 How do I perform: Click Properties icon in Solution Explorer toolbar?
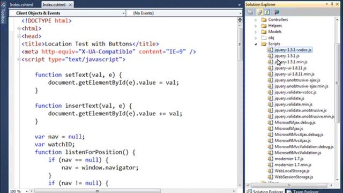(250, 12)
